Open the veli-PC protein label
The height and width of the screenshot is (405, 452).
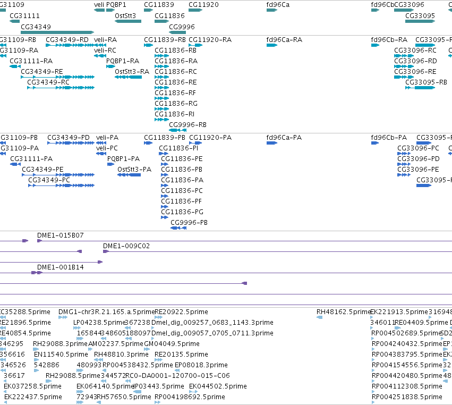point(107,148)
